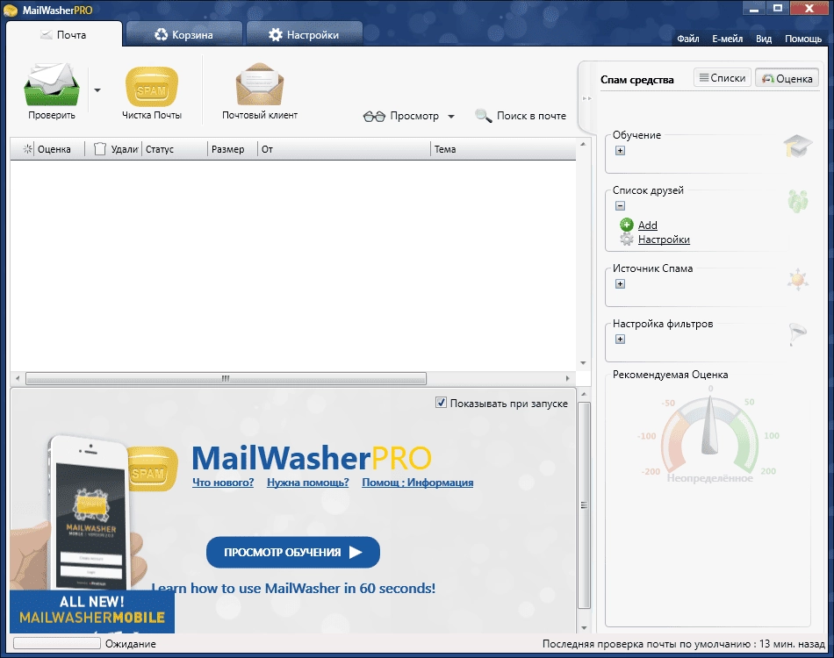
Task: Click the mail list scroll right arrow
Action: [567, 378]
